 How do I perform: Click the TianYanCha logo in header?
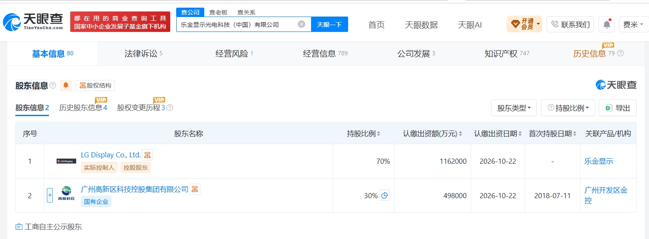33,22
